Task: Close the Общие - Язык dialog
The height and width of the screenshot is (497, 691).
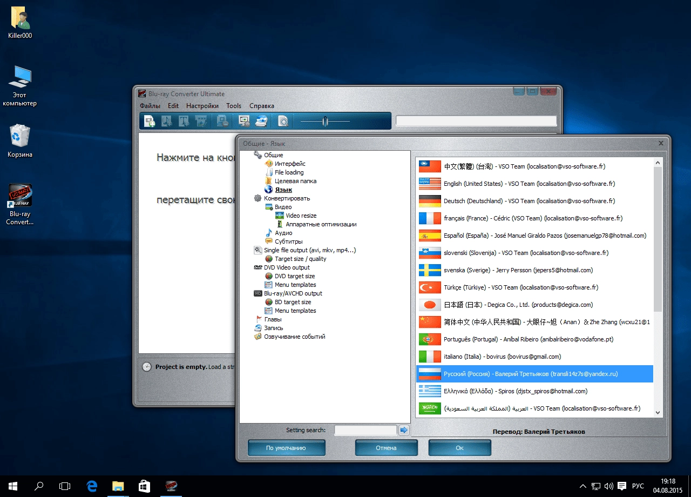Action: tap(661, 143)
